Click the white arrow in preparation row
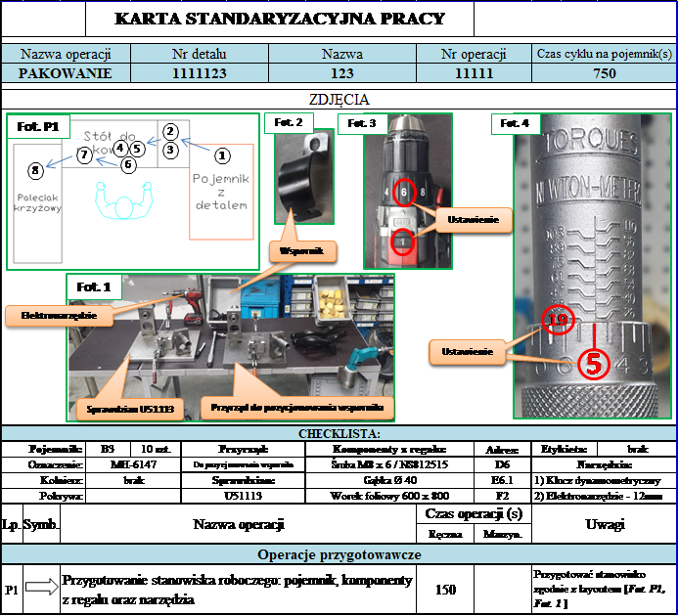The image size is (679, 616). pyautogui.click(x=43, y=587)
